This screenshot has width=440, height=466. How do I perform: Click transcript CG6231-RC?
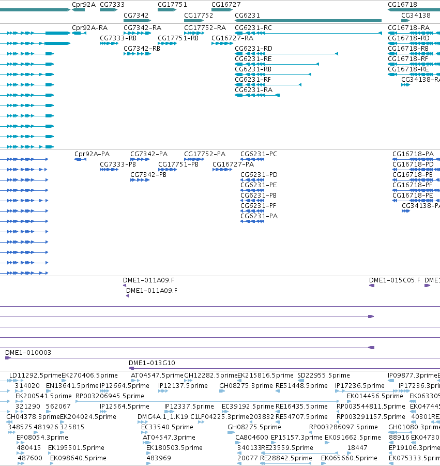[x=253, y=27]
